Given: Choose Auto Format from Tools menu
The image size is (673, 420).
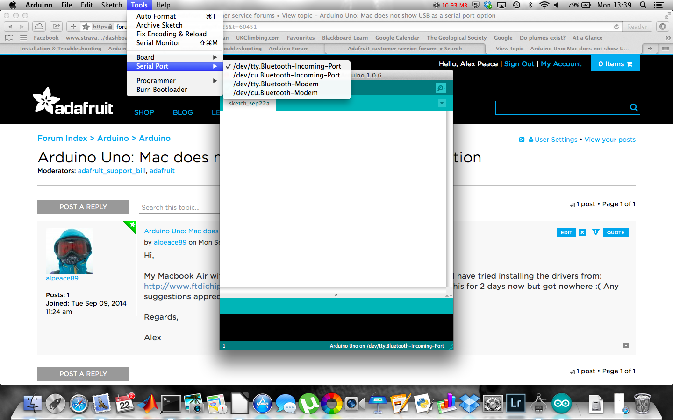Looking at the screenshot, I should [175, 16].
